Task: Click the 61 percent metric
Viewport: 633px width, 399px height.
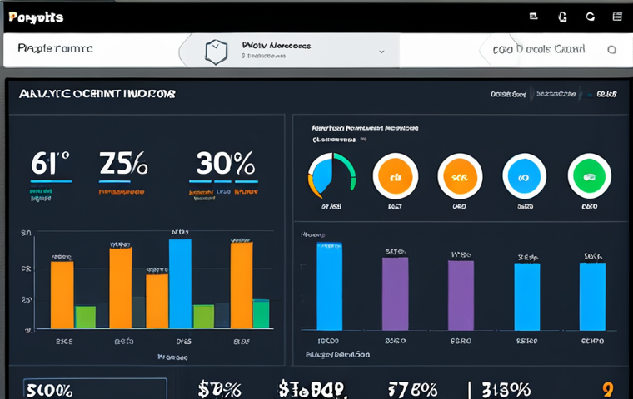Action: [x=50, y=164]
